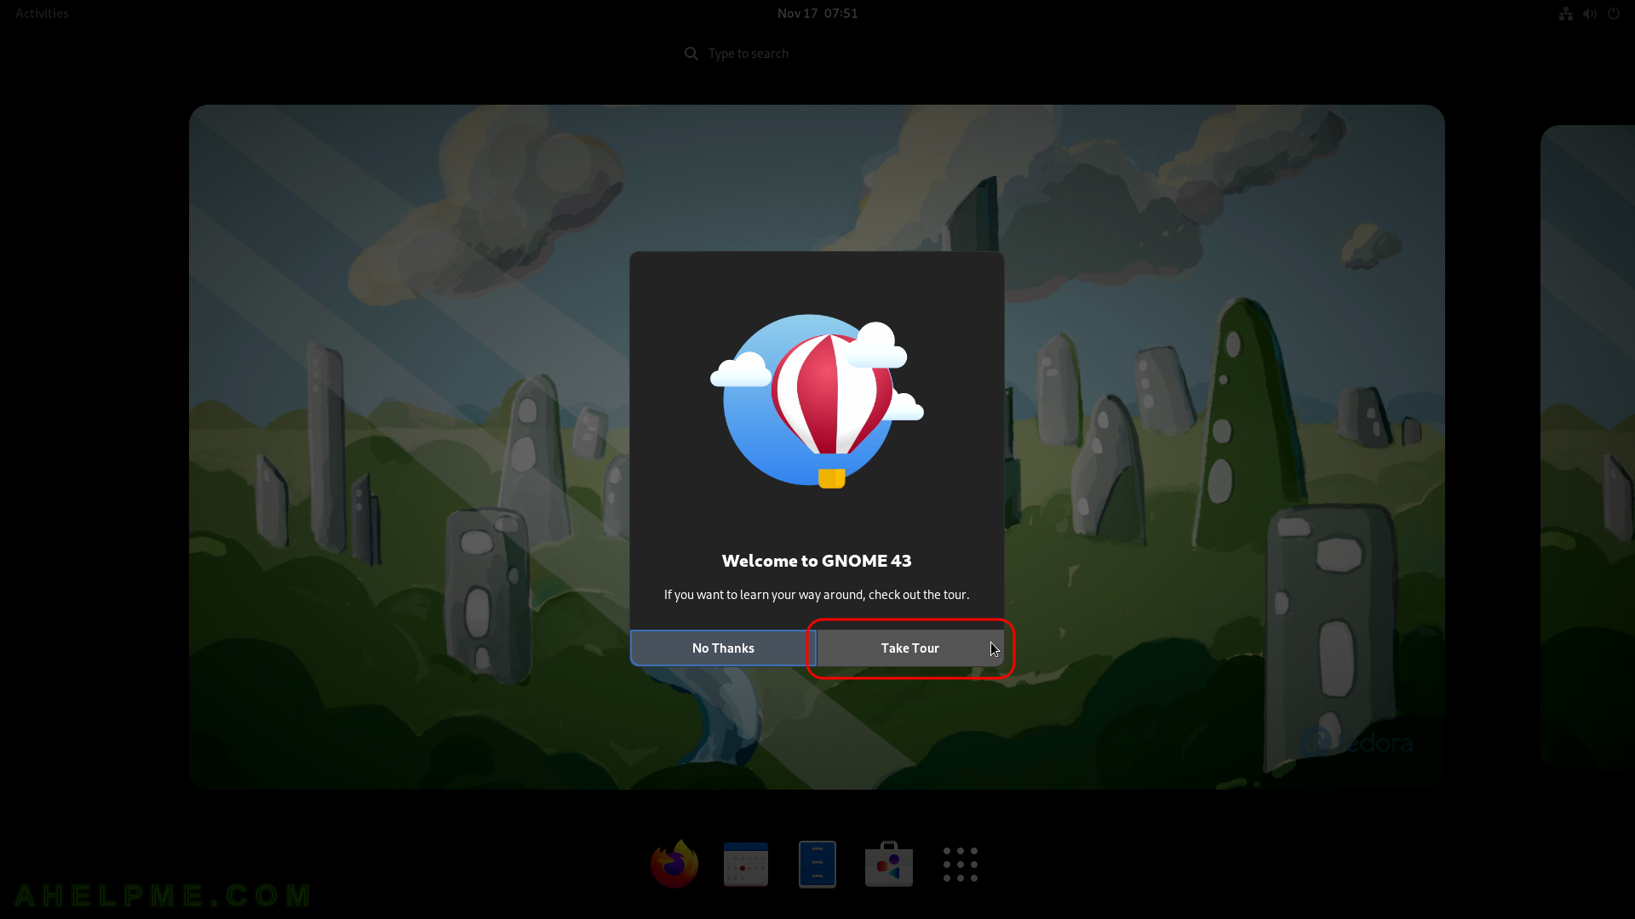
Task: Show the applications grid
Action: click(x=961, y=864)
